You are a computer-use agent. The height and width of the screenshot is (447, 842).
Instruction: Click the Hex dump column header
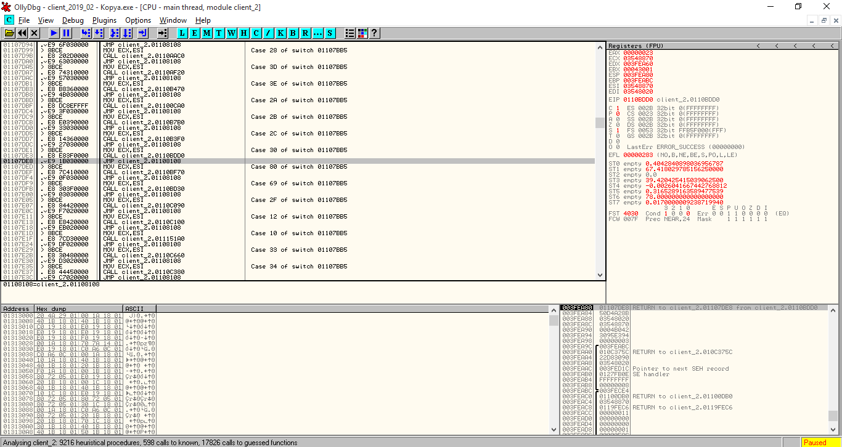[x=79, y=308]
